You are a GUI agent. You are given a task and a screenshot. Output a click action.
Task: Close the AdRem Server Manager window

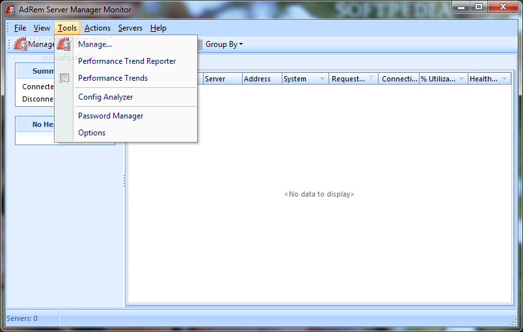coord(503,7)
